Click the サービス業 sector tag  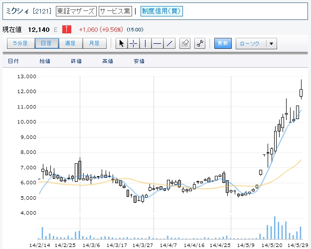tap(116, 11)
